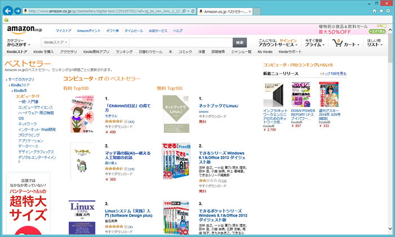This screenshot has width=395, height=237.
Task: Click the page vertical scrollbar thumb
Action: coord(390,48)
